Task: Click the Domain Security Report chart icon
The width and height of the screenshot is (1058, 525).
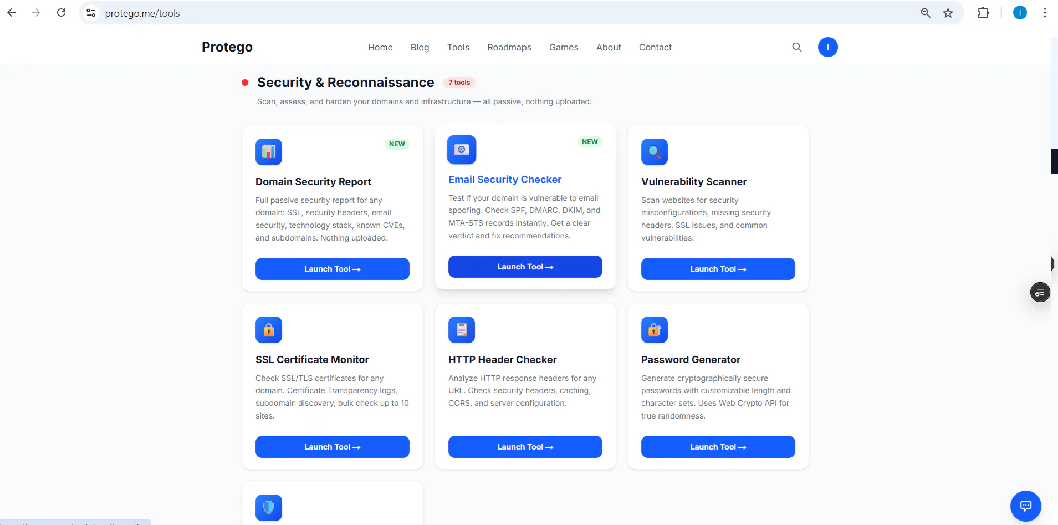Action: coord(269,152)
